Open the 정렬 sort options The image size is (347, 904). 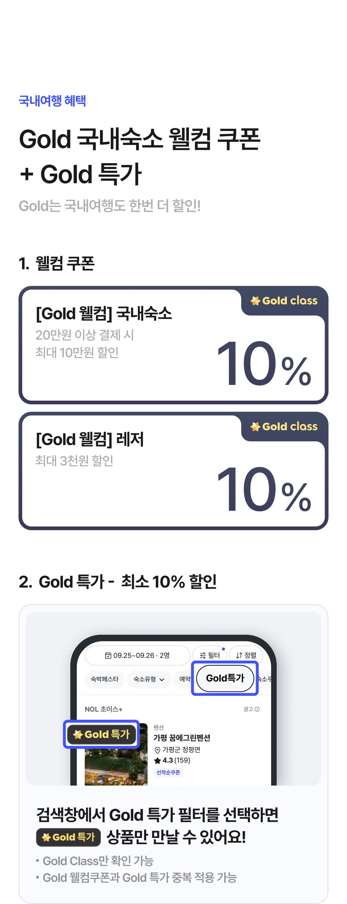tap(246, 655)
